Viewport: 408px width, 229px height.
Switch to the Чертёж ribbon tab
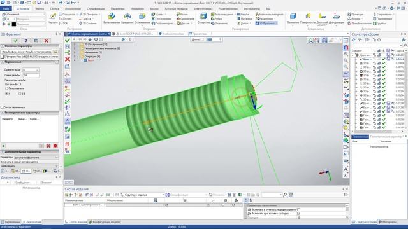click(40, 8)
